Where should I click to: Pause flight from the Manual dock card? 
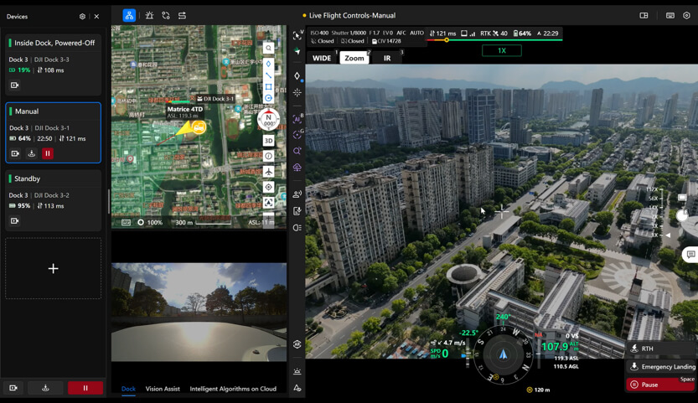(48, 153)
